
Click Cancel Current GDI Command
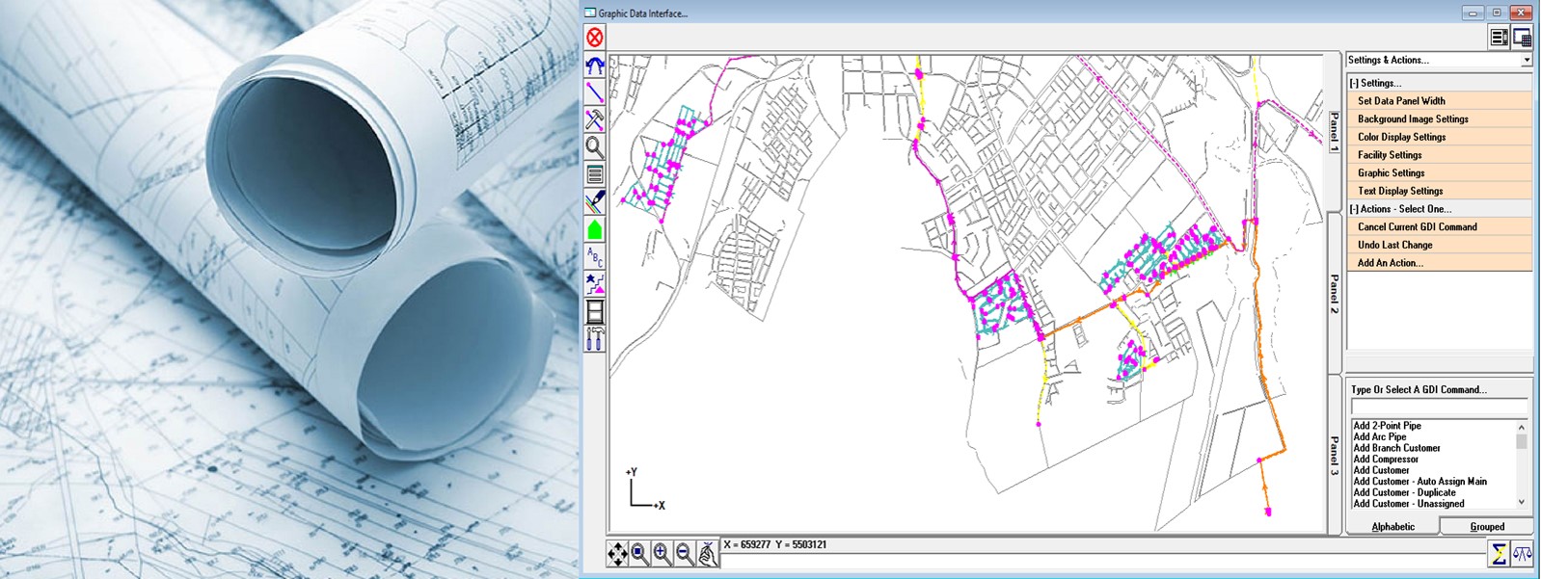[1439, 227]
